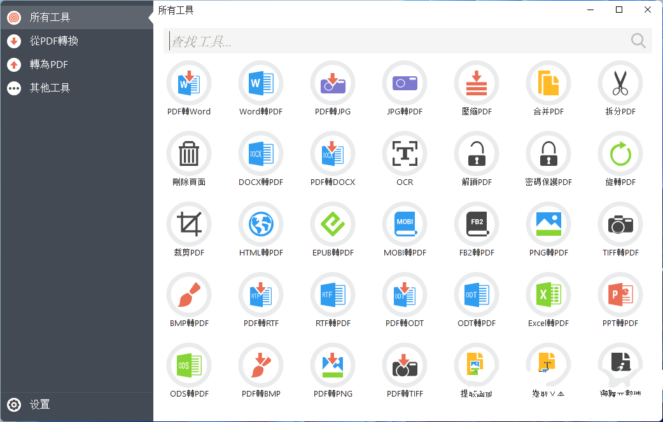Close the application window
Viewport: 663px width, 422px height.
click(x=647, y=10)
